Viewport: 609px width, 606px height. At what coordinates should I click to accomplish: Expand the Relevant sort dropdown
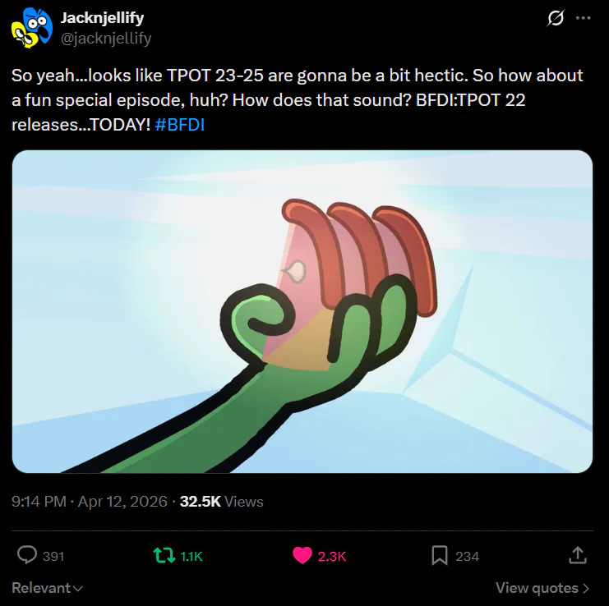pyautogui.click(x=48, y=588)
